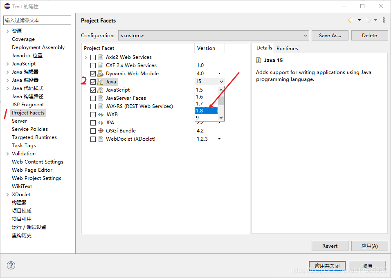Select version 1.8 in the list

(206, 110)
